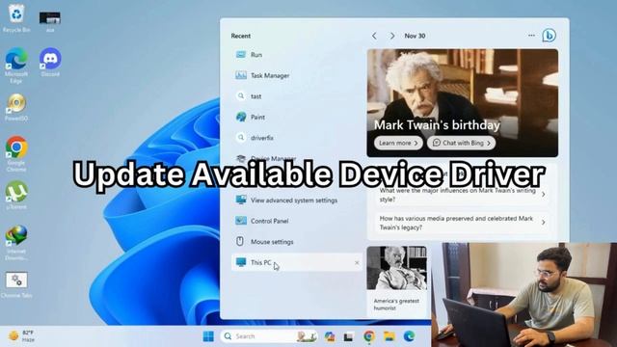Open Internet Download Manager desktop shortcut
Screen dimensions: 617x347
(16, 243)
